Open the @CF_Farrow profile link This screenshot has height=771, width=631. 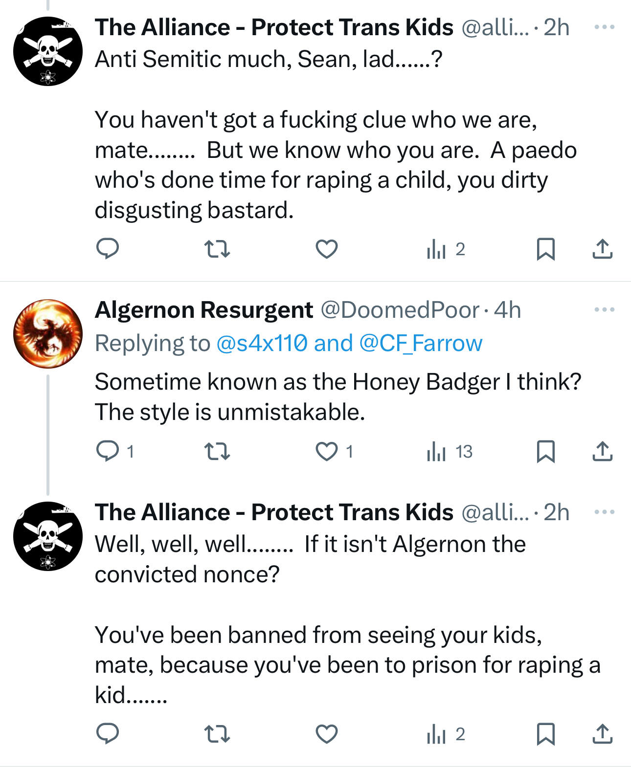coord(421,343)
